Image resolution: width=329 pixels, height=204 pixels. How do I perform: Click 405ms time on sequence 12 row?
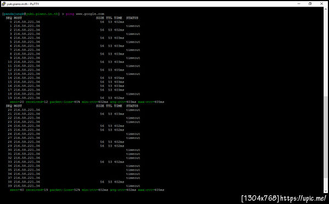(x=119, y=70)
